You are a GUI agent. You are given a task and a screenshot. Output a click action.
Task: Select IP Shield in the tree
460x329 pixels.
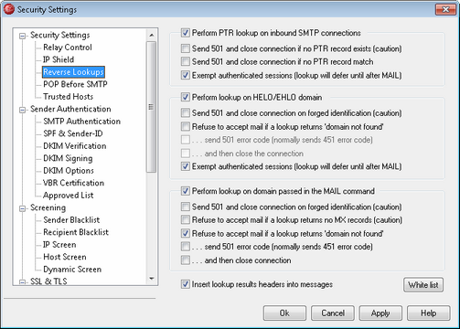(x=59, y=59)
